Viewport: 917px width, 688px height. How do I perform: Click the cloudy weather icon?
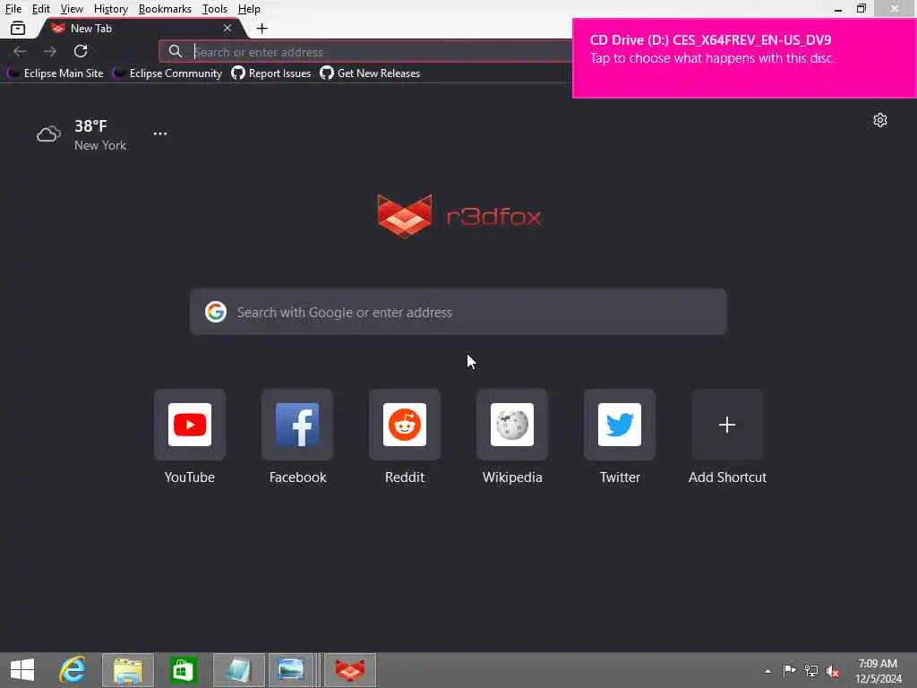click(x=48, y=134)
